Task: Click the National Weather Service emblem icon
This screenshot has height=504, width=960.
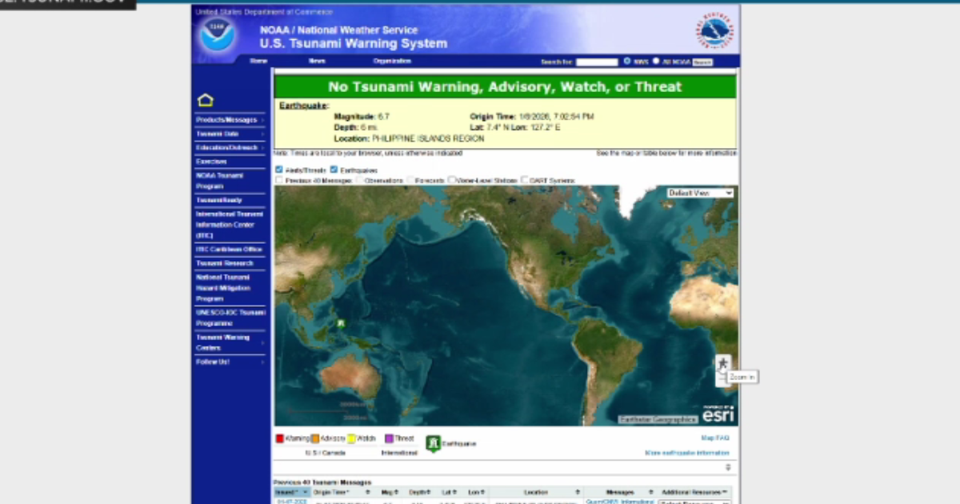Action: click(x=713, y=31)
